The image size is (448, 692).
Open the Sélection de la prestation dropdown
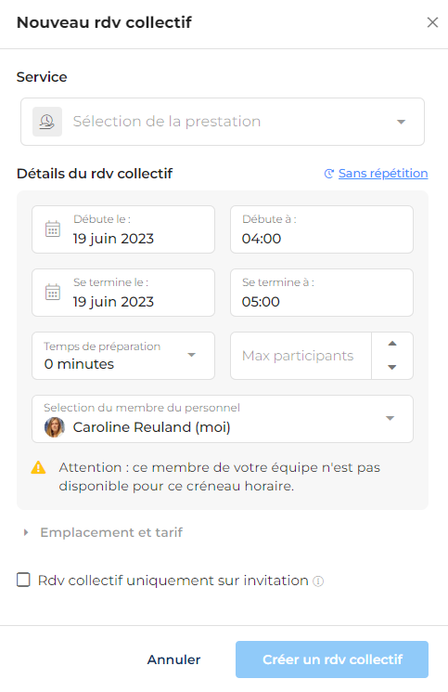(223, 122)
